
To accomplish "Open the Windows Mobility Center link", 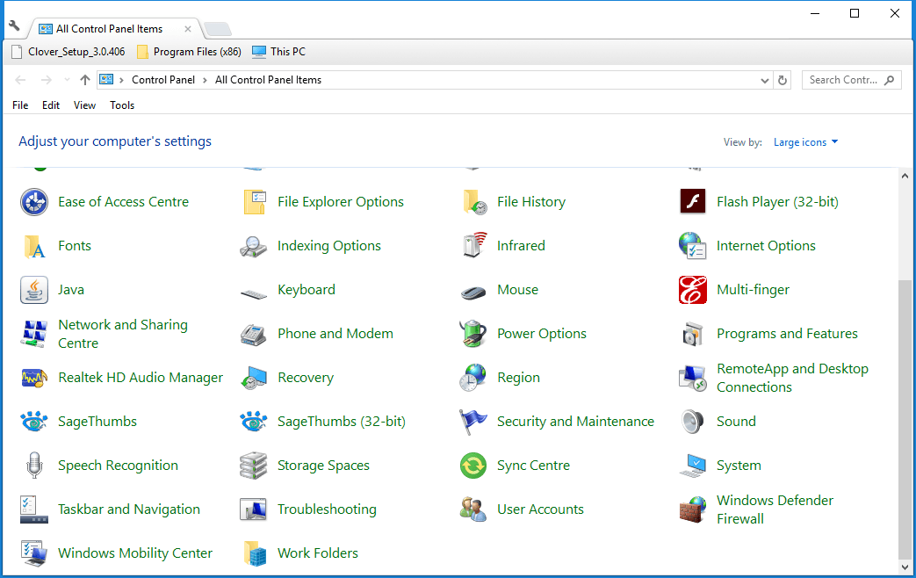I will point(135,553).
